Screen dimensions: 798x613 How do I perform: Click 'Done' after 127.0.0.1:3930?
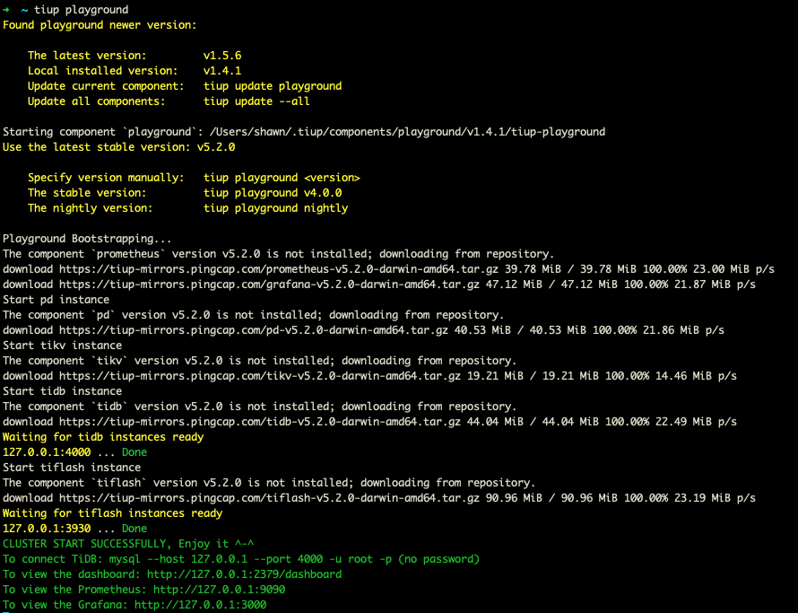[x=134, y=529]
